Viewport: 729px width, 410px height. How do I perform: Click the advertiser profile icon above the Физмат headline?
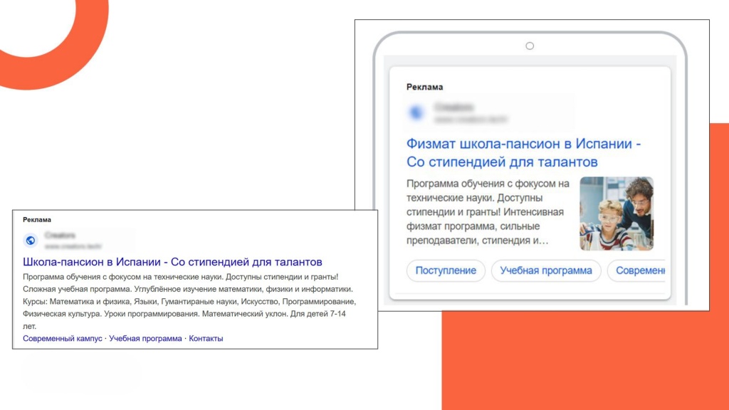click(x=416, y=111)
